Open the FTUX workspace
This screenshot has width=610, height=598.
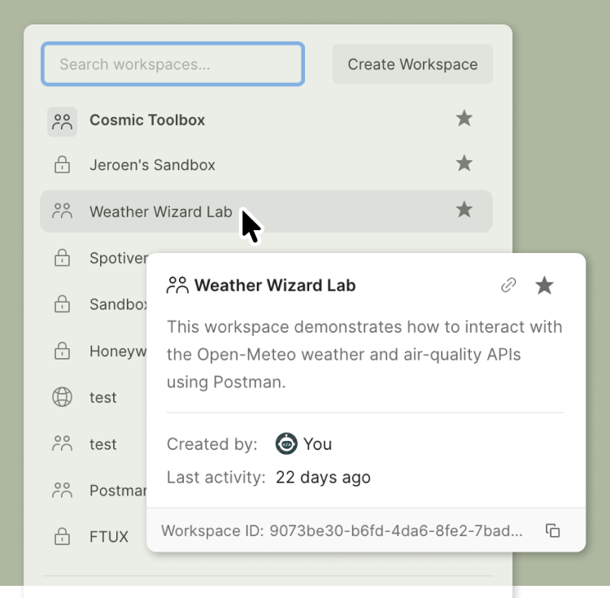[108, 537]
